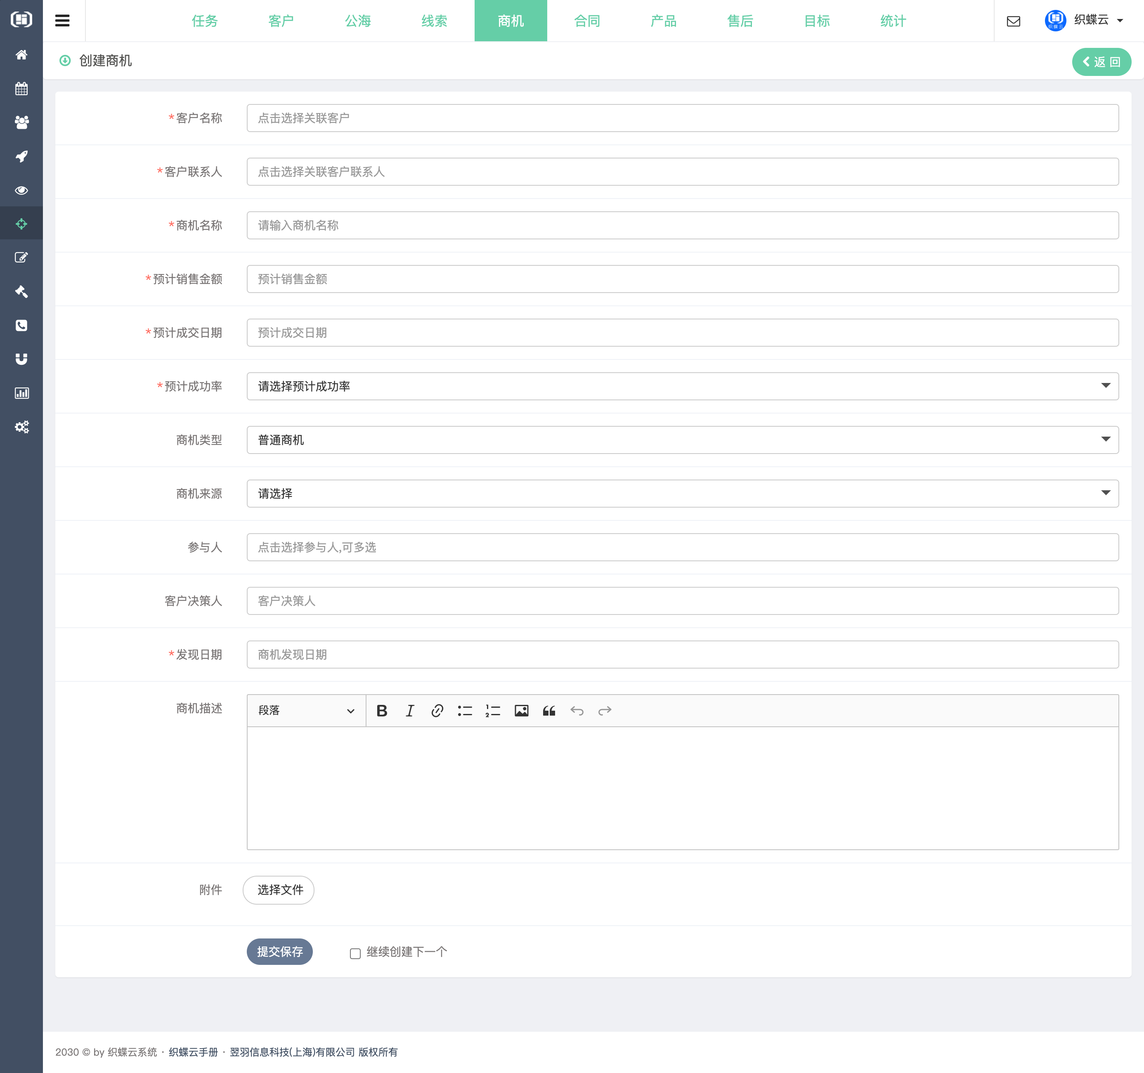The image size is (1144, 1073).
Task: Switch to the 合同 tab
Action: 586,21
